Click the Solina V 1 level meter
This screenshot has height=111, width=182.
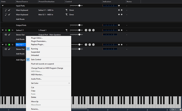(110, 30)
